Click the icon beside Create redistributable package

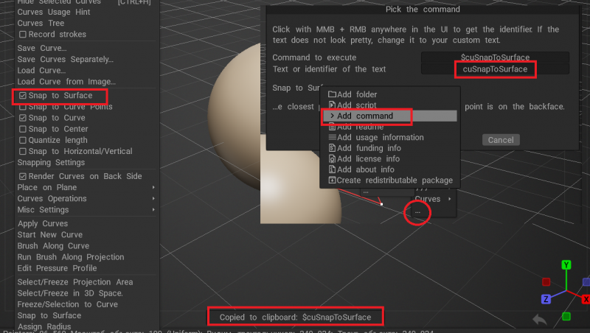point(332,180)
